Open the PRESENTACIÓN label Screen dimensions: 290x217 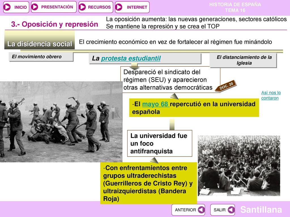[x=57, y=7]
